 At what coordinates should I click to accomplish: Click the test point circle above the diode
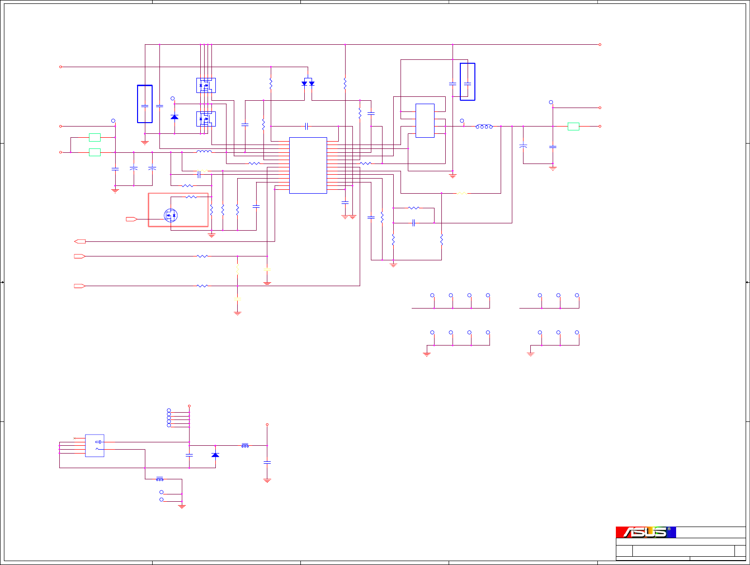pos(173,98)
